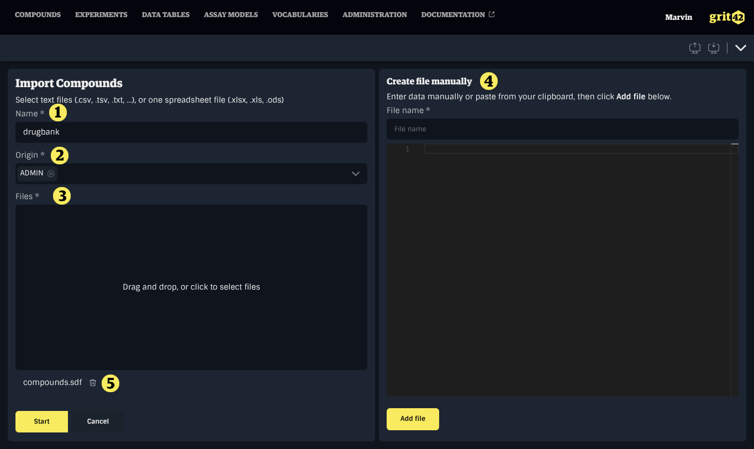
Task: Click the ADMIN tag label
Action: (x=32, y=173)
